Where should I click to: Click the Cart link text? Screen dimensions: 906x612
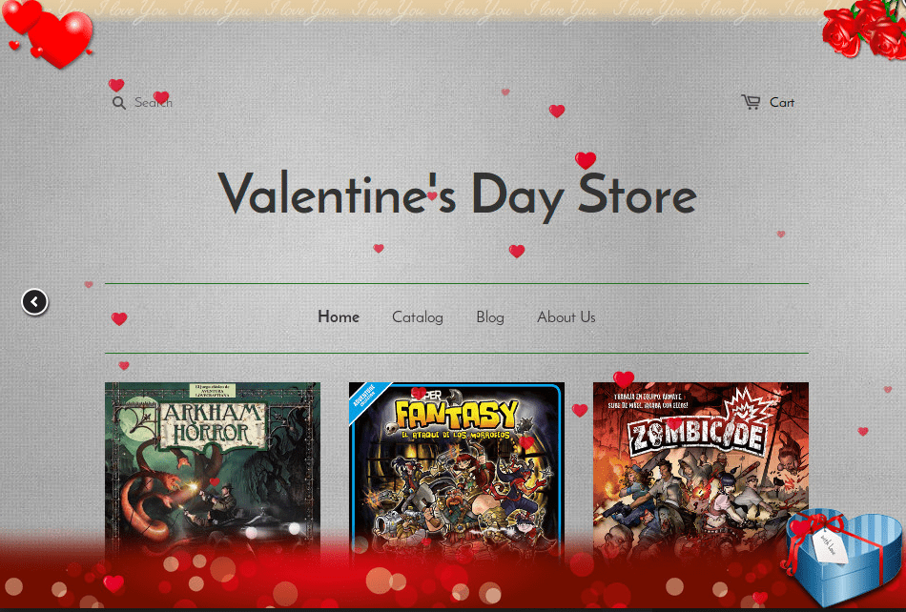coord(782,103)
